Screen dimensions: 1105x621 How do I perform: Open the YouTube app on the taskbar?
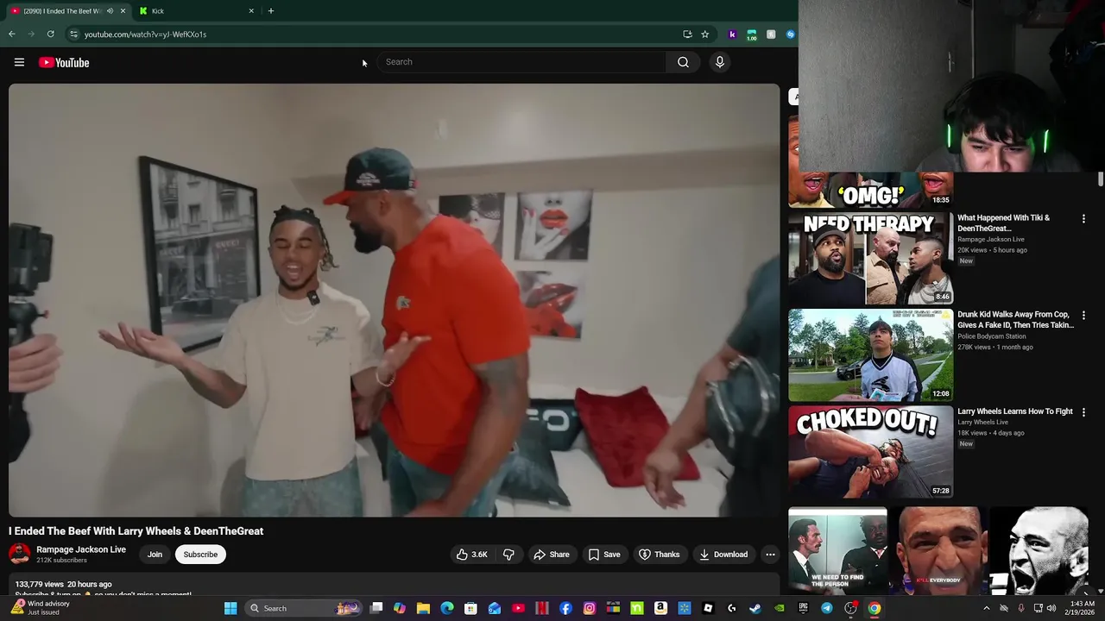coord(518,608)
